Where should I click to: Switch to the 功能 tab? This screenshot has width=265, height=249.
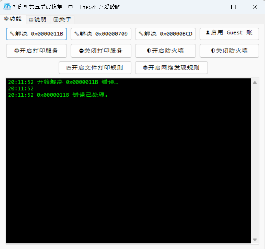coord(13,19)
